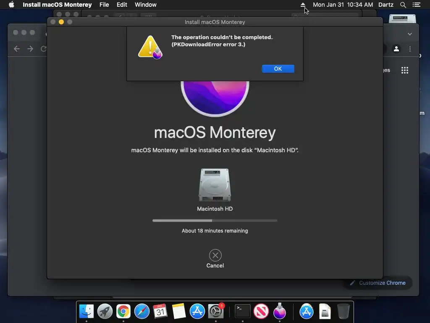The image size is (430, 323).
Task: Click the desktop drive icon at top right
Action: click(402, 19)
